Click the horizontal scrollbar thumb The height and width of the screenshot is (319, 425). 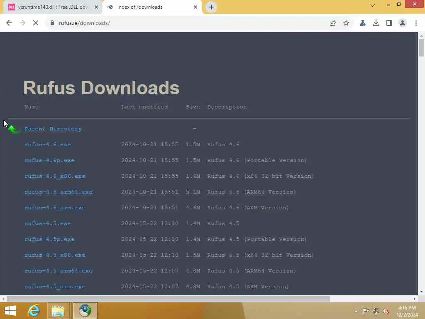[x=169, y=299]
